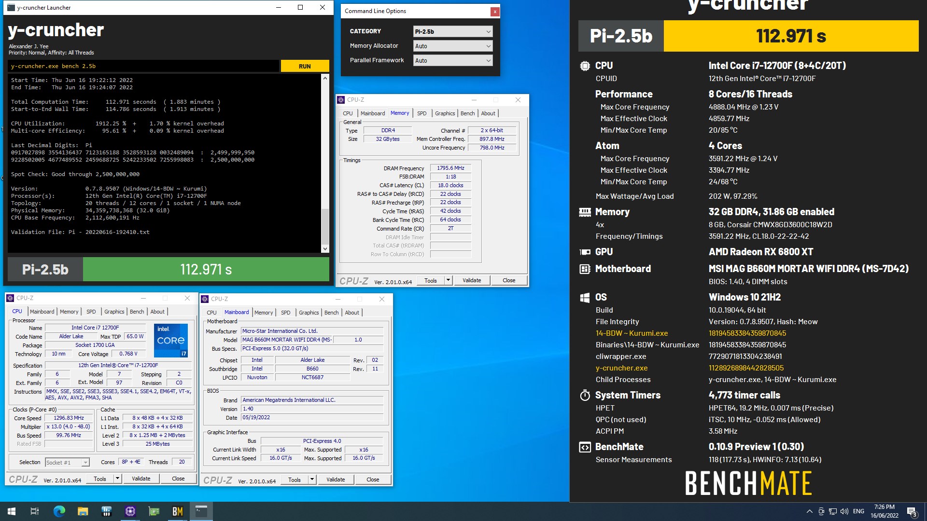Open notification center icon in tray
Viewport: 927px width, 521px height.
(912, 511)
